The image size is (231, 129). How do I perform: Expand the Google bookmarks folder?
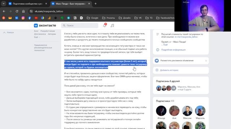(92, 18)
